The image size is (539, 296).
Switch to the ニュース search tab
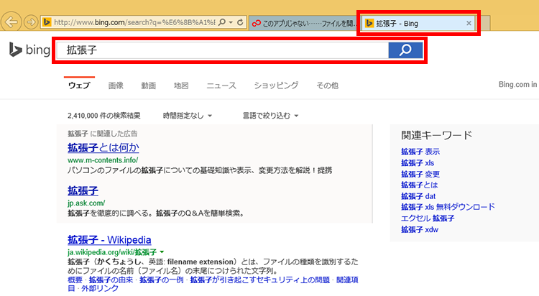(221, 85)
